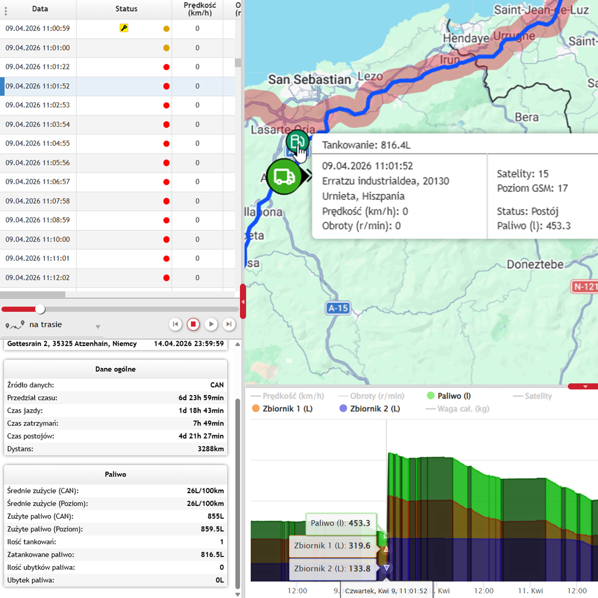The image size is (598, 598).
Task: Select the 09.04.2026 11:05:56 row
Action: click(117, 163)
